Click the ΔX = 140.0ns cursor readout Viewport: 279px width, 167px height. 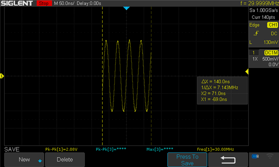[x=215, y=81]
